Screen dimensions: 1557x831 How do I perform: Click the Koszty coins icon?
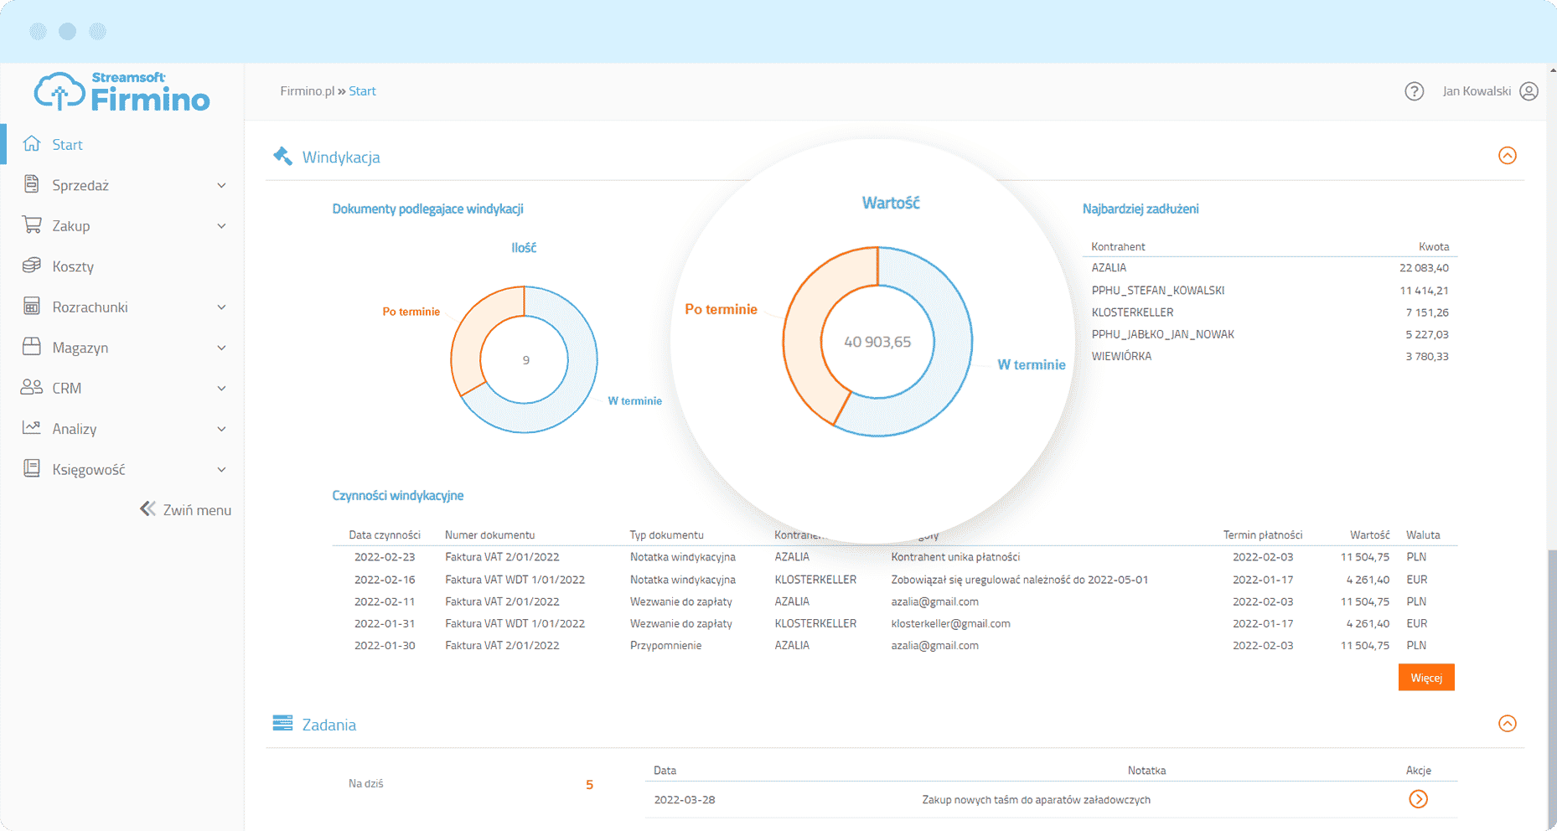tap(32, 265)
